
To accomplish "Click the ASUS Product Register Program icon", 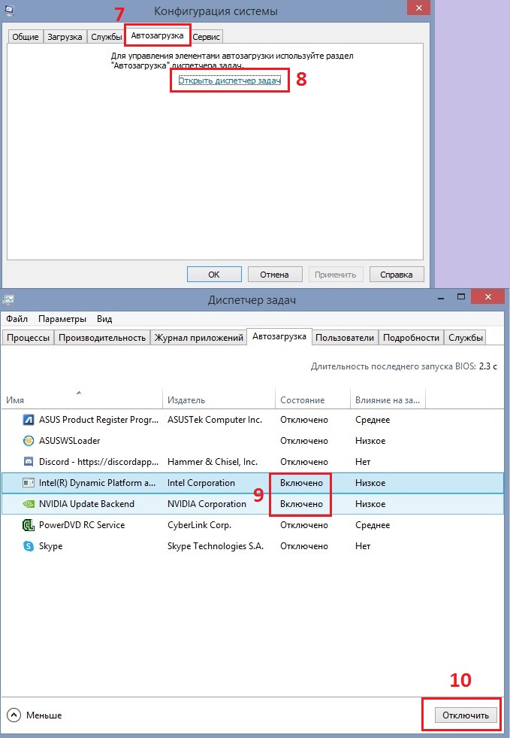I will (x=29, y=419).
